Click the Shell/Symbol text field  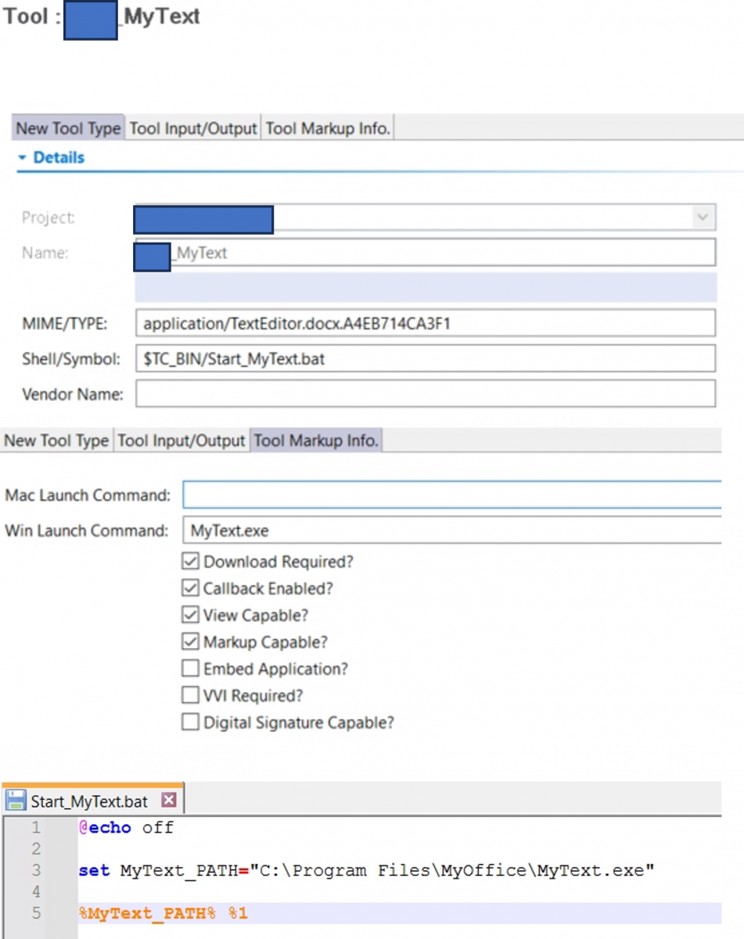(426, 359)
